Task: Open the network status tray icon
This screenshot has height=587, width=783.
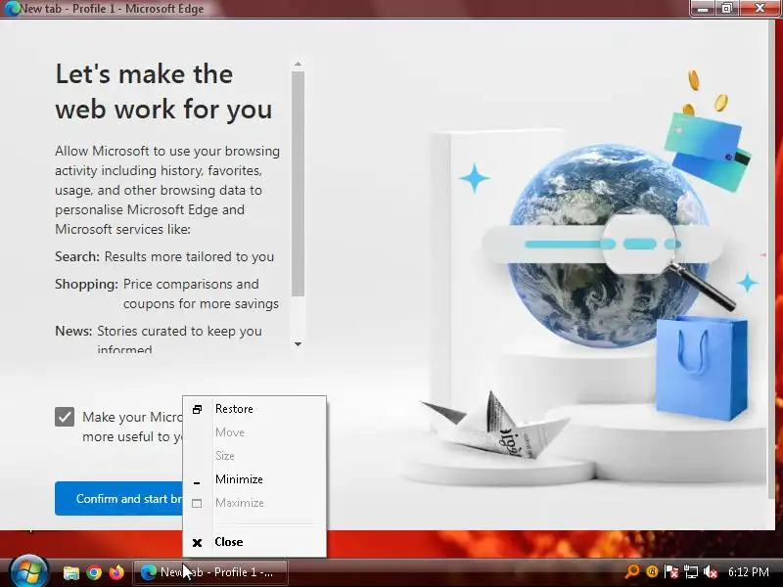Action: point(691,571)
